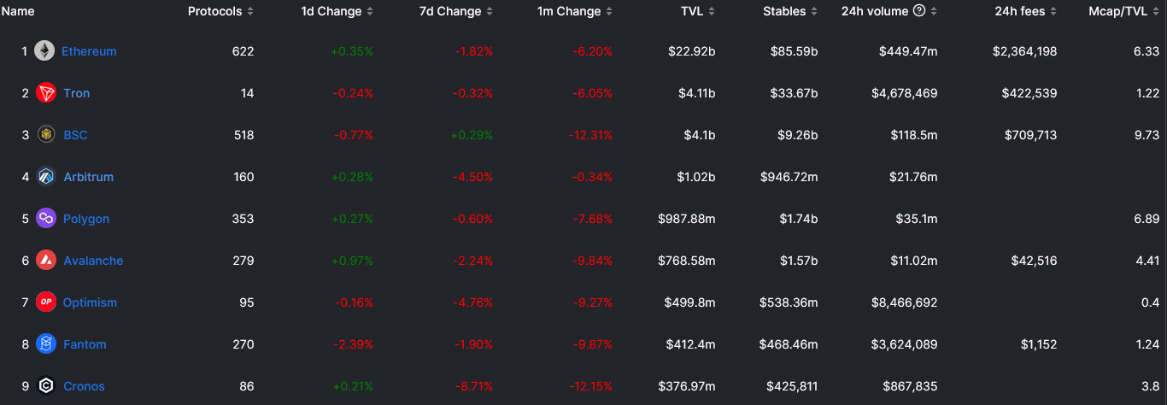Open the Avalanche chain link
Image resolution: width=1167 pixels, height=405 pixels.
point(93,261)
